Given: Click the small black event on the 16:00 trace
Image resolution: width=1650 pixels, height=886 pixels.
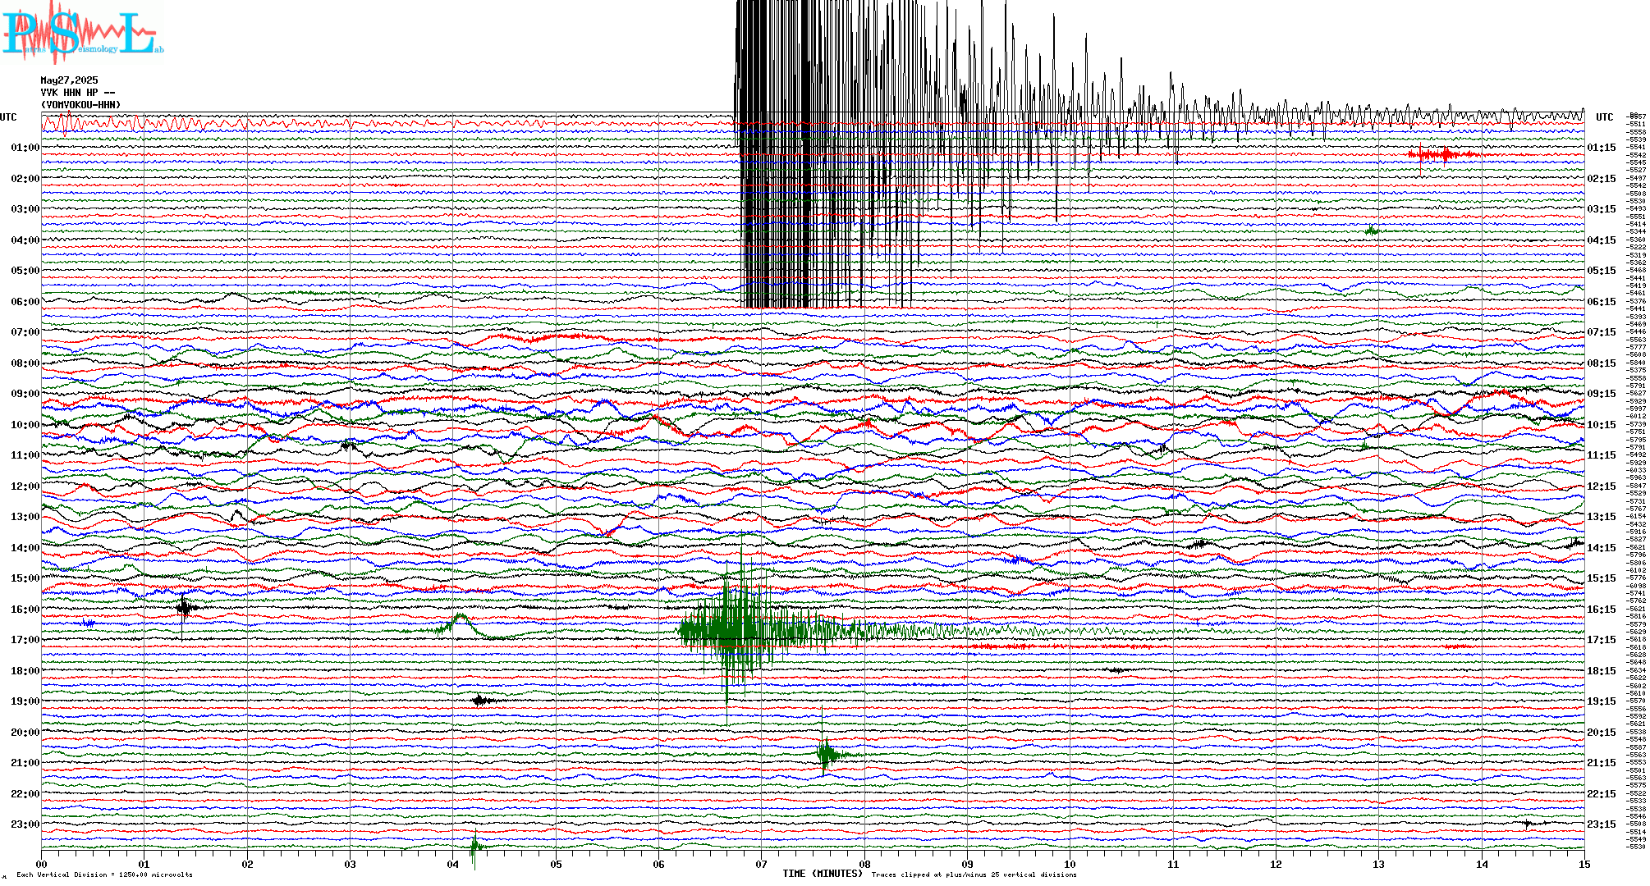Looking at the screenshot, I should click(186, 608).
